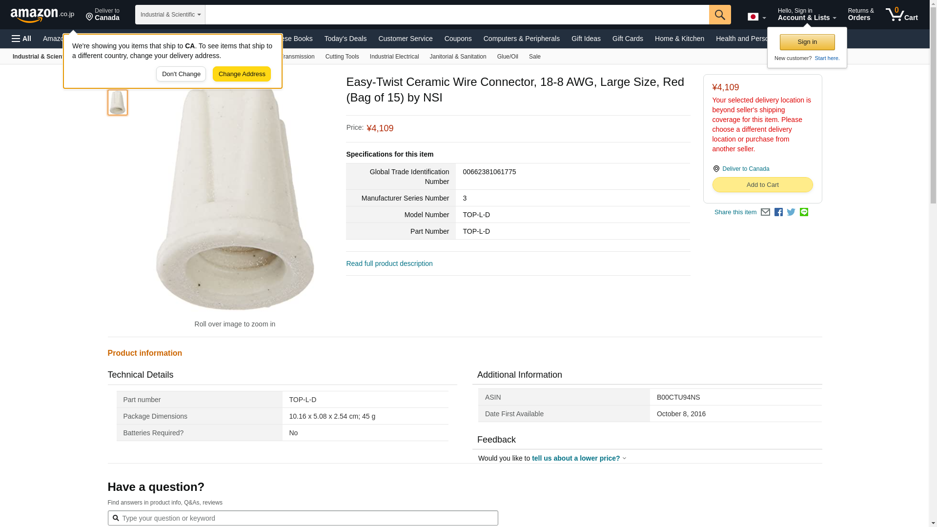The height and width of the screenshot is (527, 937).
Task: Share item on Facebook icon
Action: [778, 212]
